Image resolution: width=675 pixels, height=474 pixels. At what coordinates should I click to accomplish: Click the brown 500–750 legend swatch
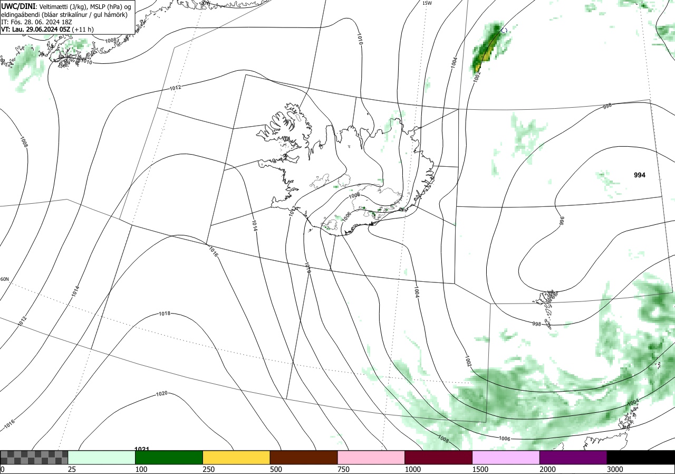pos(304,457)
